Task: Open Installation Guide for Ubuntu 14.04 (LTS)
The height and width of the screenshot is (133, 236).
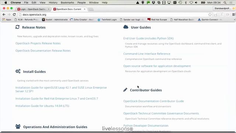Action: click(42, 106)
